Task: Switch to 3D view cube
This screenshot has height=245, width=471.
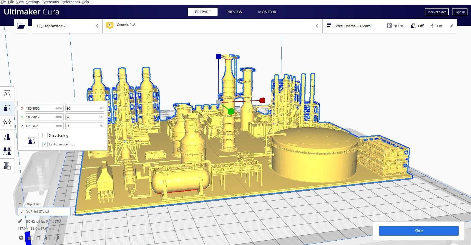Action: click(21, 238)
